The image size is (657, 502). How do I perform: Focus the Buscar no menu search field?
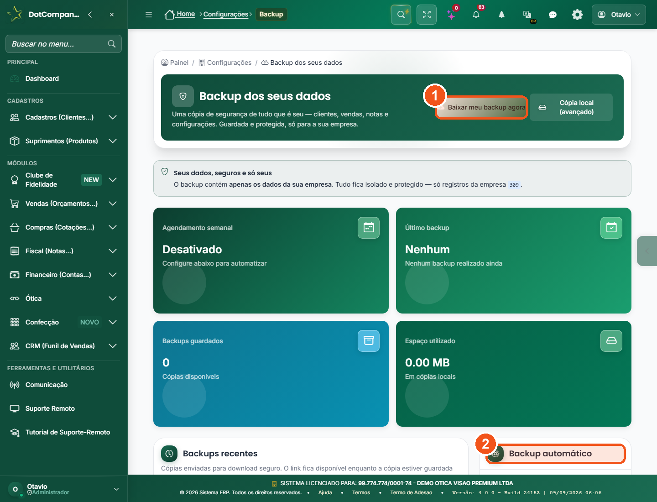[x=63, y=44]
